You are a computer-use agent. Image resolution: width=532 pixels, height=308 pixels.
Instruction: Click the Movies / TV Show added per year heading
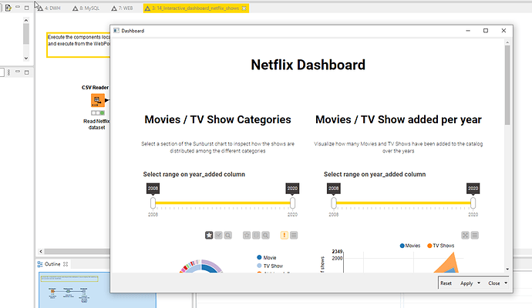coord(399,119)
